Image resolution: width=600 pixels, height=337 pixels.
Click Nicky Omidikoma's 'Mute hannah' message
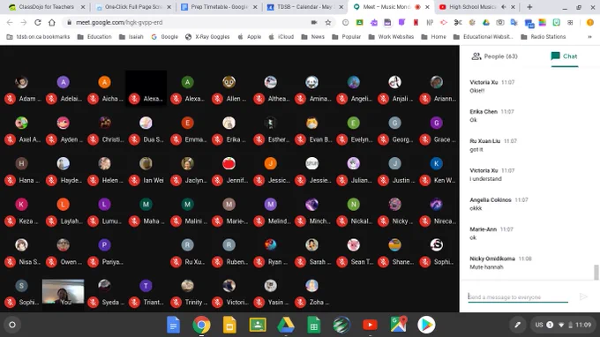[x=486, y=267]
